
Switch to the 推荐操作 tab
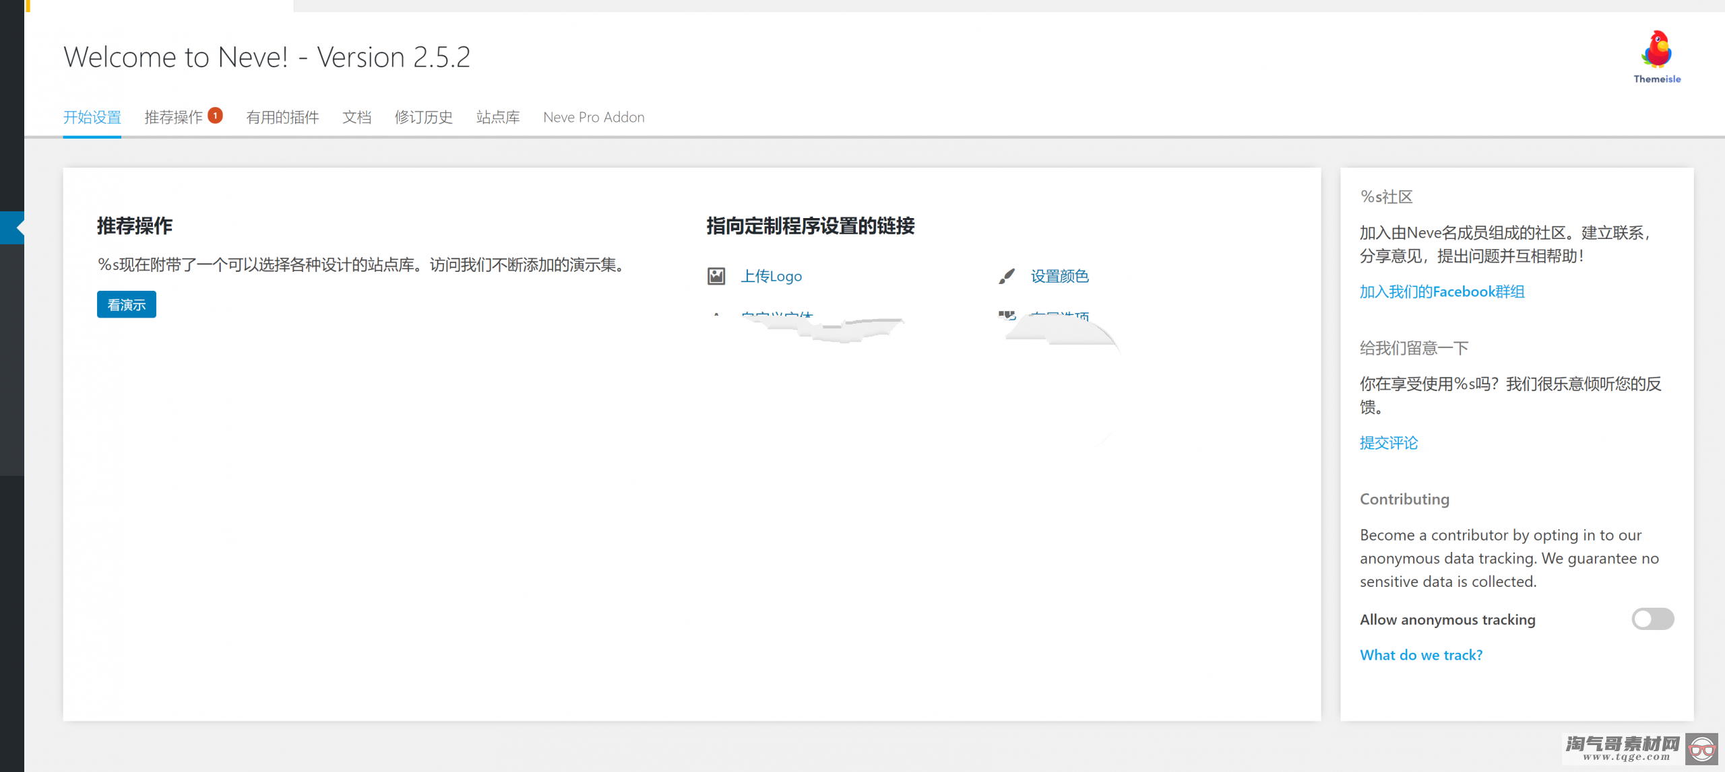[x=174, y=117]
